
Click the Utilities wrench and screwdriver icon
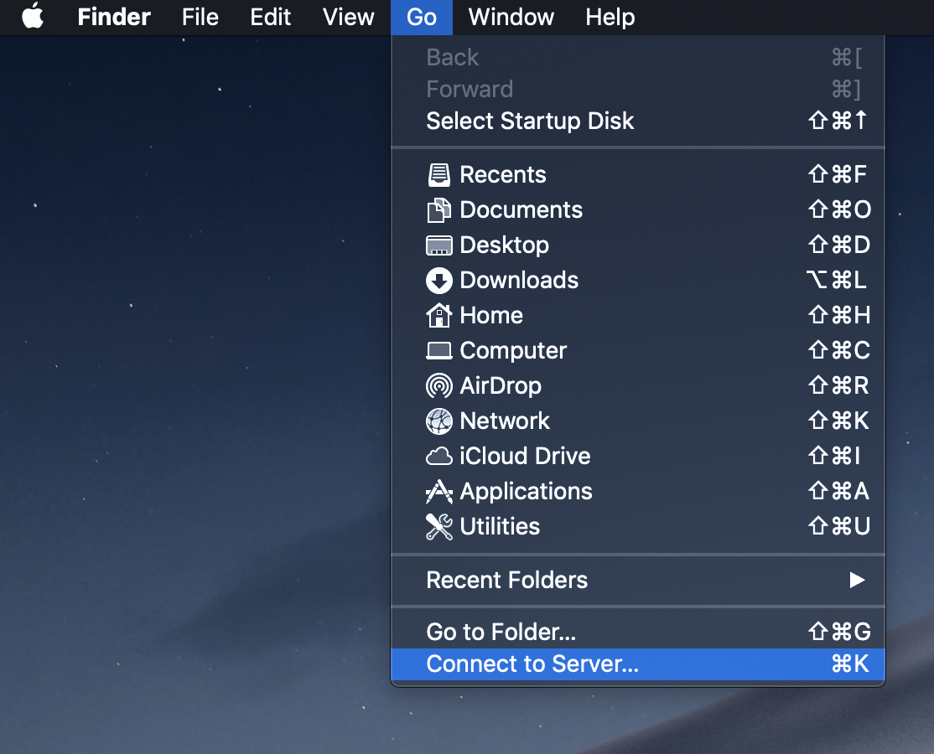click(x=439, y=527)
